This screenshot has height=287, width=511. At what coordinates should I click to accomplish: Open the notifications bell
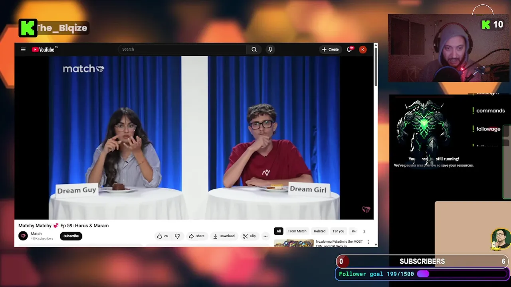pos(350,49)
